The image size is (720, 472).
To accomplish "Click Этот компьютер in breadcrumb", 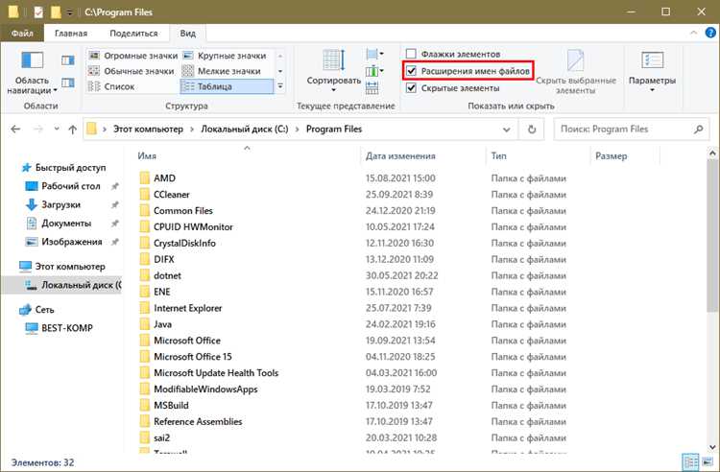I will pyautogui.click(x=148, y=130).
